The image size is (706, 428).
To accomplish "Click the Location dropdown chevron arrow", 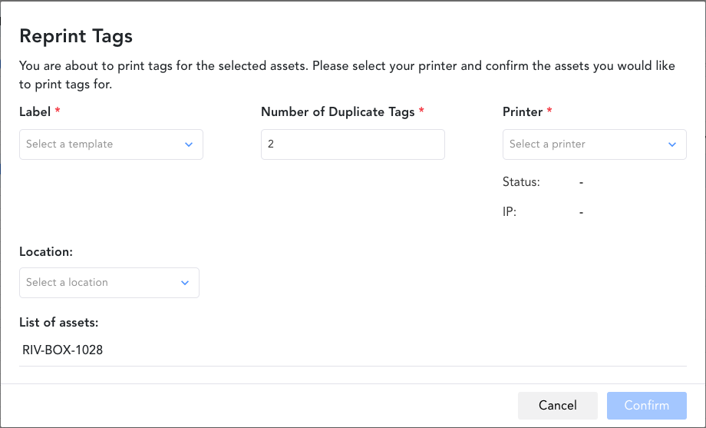I will (x=185, y=283).
